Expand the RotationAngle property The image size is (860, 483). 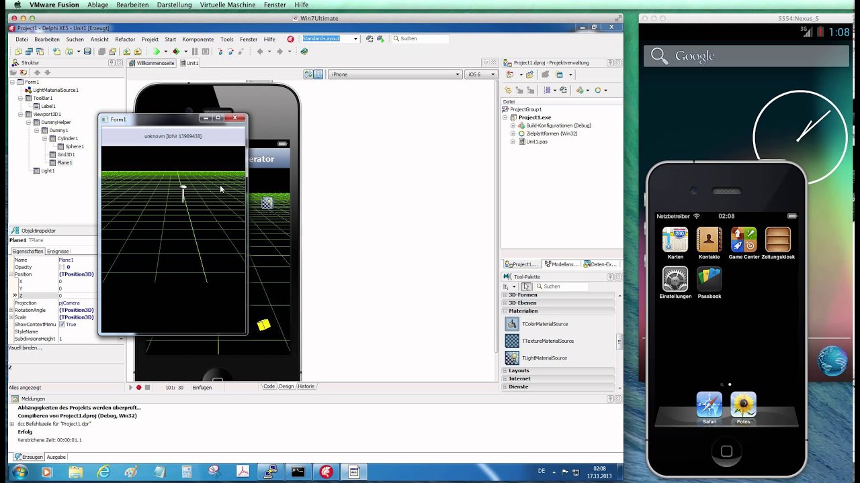(x=11, y=310)
